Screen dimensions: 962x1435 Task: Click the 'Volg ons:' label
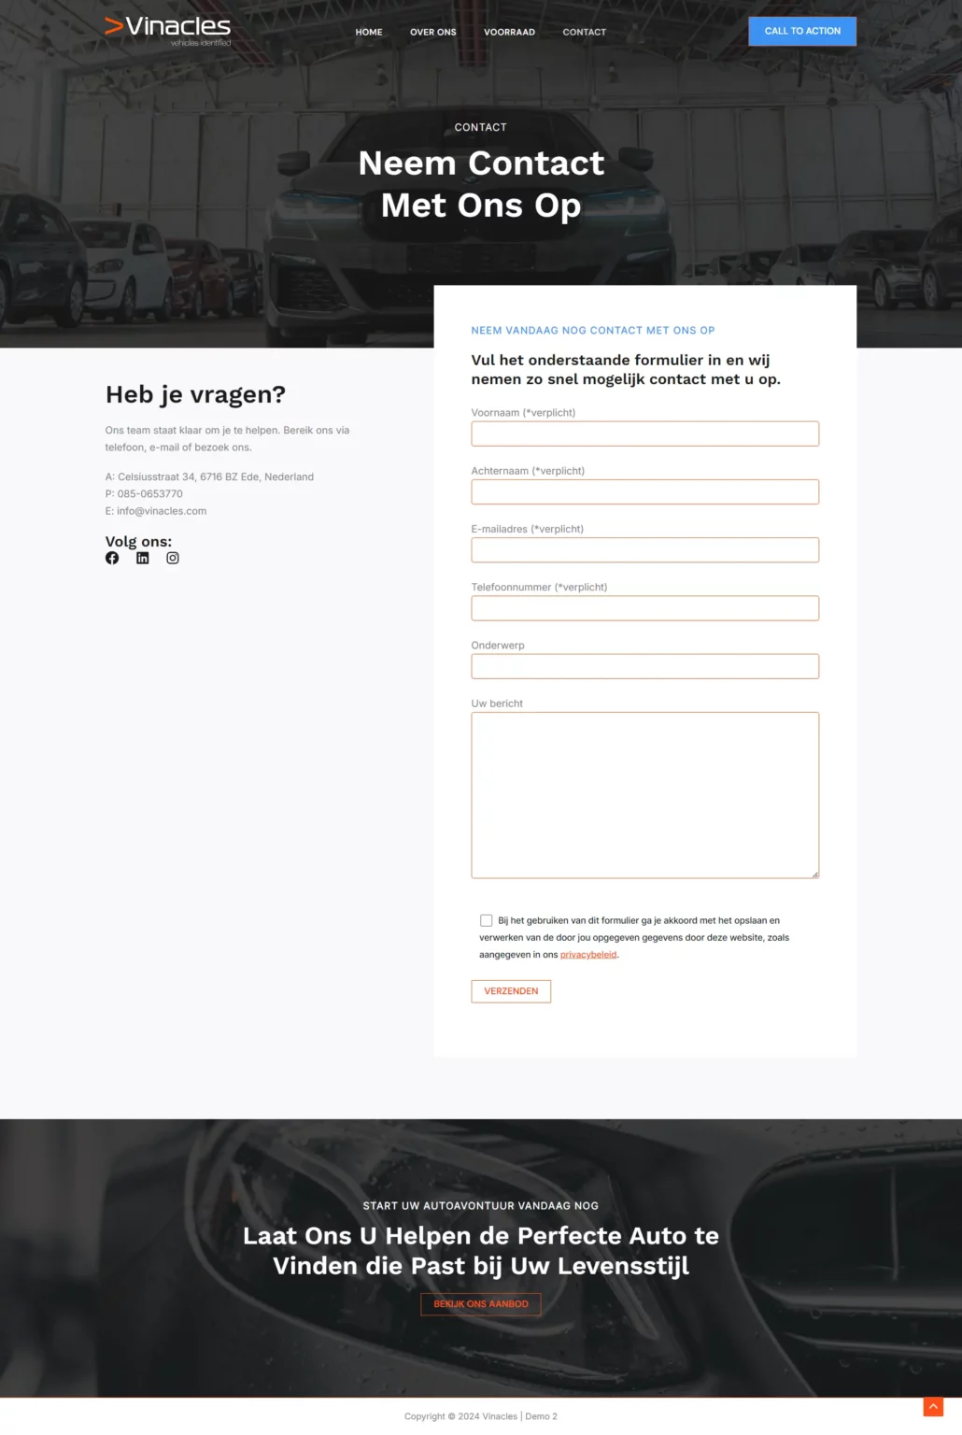click(138, 541)
